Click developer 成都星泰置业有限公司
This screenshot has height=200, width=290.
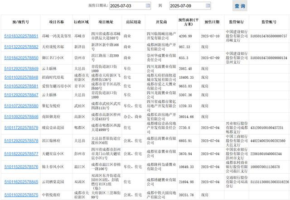click(x=161, y=154)
